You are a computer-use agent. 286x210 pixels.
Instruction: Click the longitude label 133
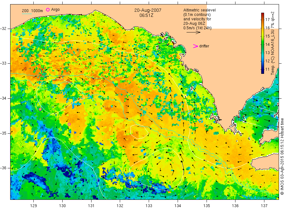click(x=149, y=206)
